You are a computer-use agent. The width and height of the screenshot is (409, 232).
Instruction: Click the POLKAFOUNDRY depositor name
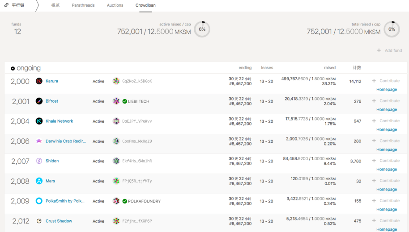[x=144, y=201]
